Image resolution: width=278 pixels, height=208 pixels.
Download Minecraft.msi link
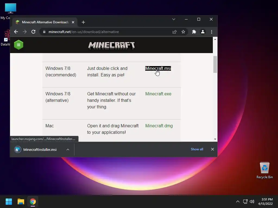158,69
